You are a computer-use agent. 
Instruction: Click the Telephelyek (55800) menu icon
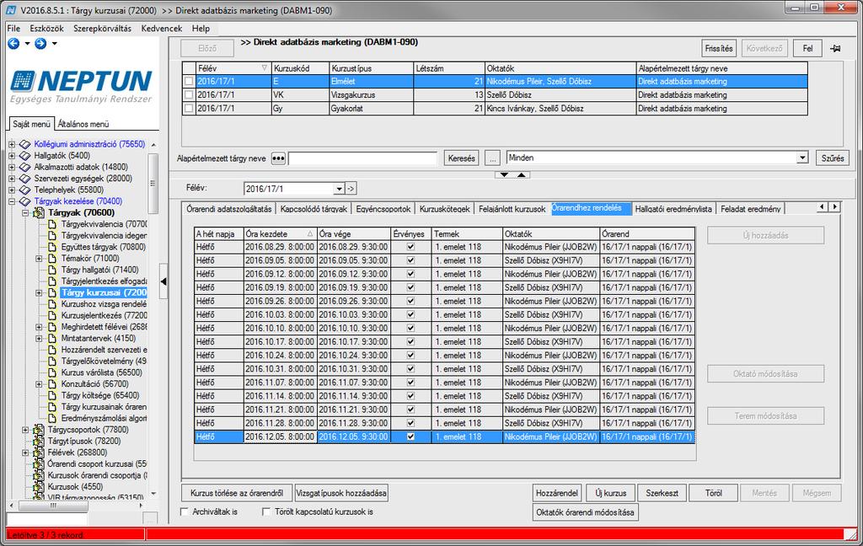24,190
